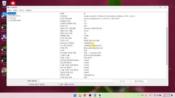Open the 편집(E) menu
Image resolution: width=175 pixels, height=98 pixels.
[x=16, y=10]
